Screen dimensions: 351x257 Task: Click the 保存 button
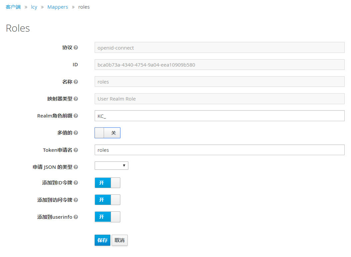coord(102,240)
